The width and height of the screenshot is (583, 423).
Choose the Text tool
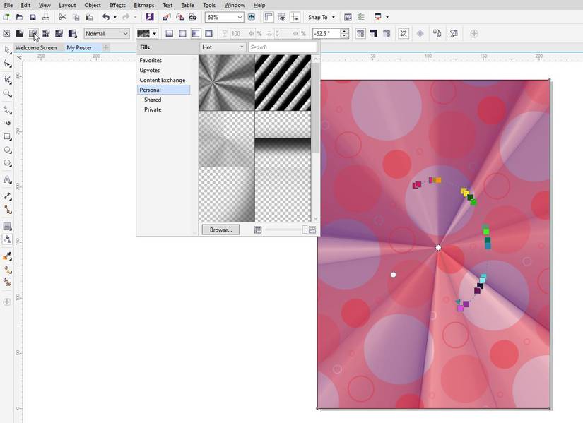[x=8, y=179]
